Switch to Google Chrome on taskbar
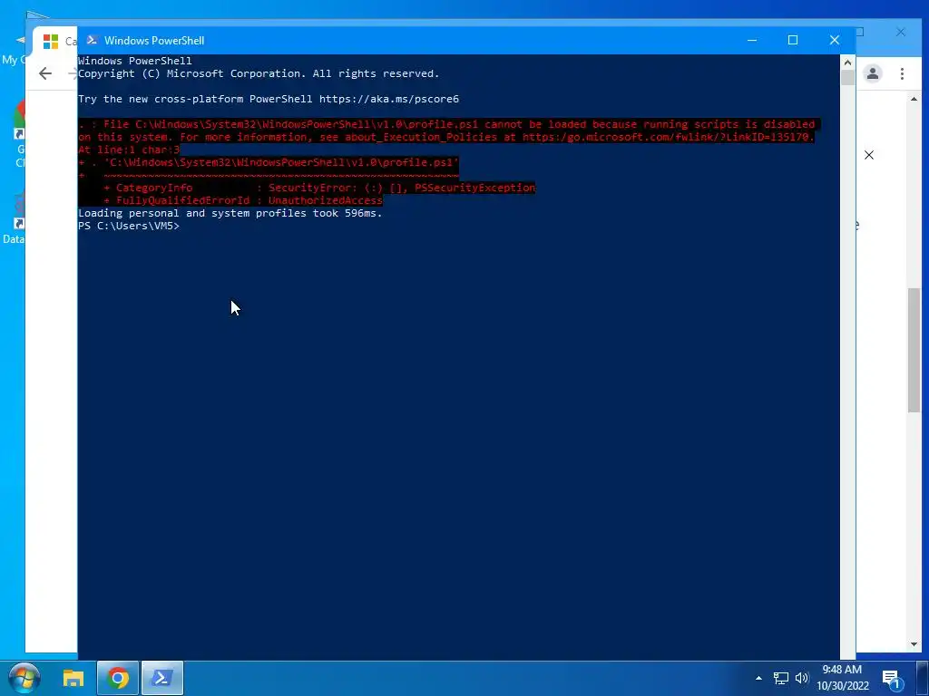Viewport: 929px width, 696px height. (118, 678)
